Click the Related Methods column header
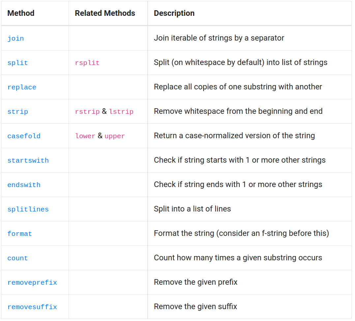 pos(105,13)
